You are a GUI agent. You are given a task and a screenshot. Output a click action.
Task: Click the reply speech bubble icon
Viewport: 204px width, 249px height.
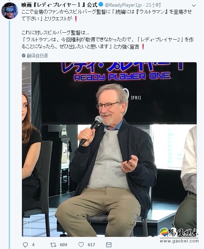pos(25,245)
